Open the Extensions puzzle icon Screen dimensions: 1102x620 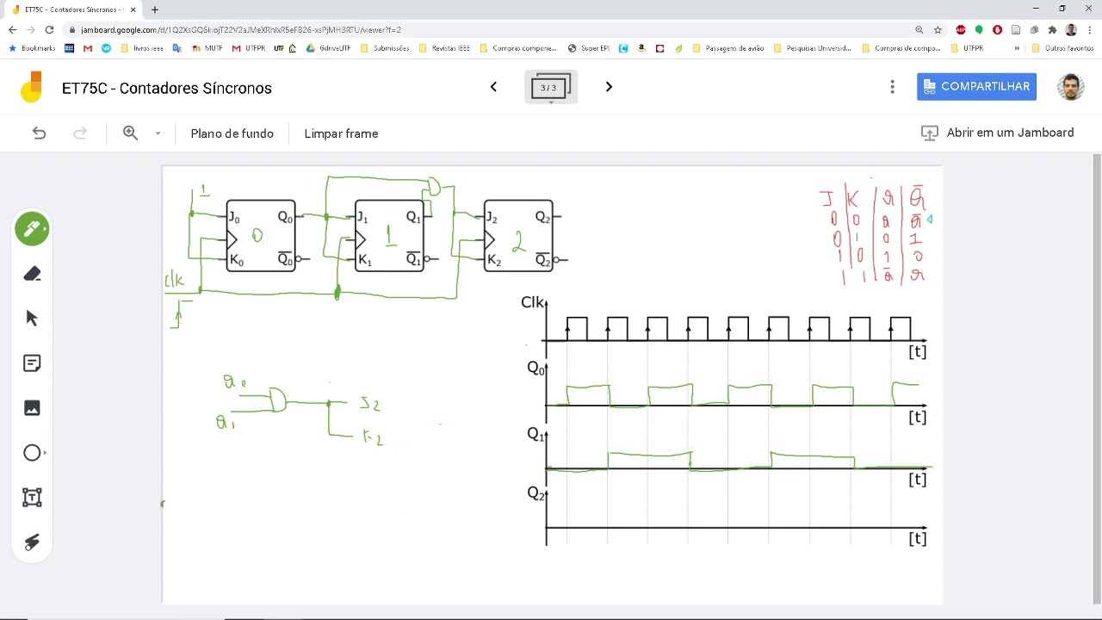tap(1052, 29)
